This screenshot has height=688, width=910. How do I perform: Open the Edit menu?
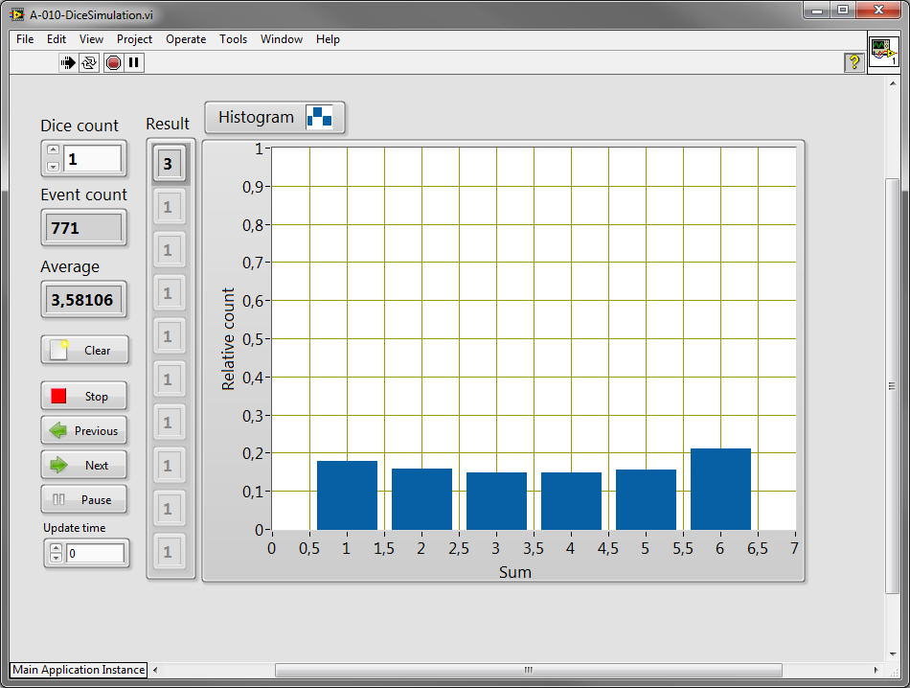[x=57, y=39]
